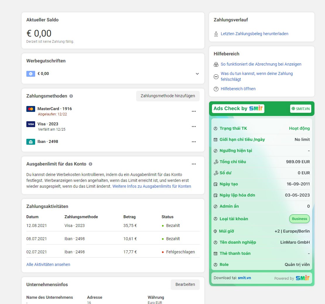Open options menu for Iban 2498
This screenshot has height=304, width=325.
tap(194, 142)
